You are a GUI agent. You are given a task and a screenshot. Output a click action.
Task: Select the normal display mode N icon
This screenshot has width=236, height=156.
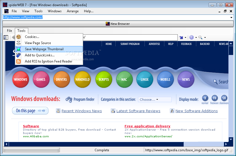(x=205, y=98)
